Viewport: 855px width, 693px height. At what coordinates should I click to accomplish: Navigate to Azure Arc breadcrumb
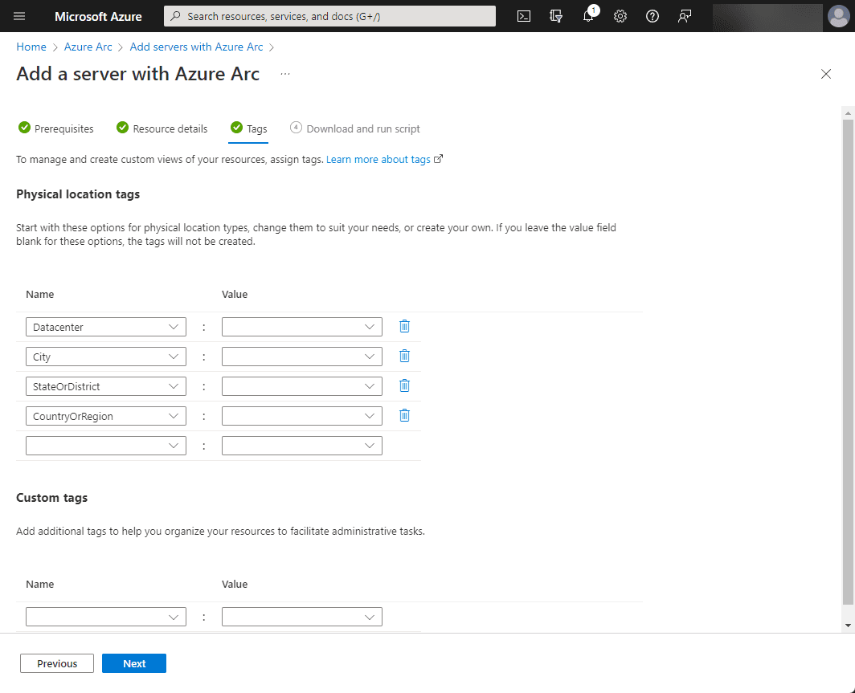point(88,47)
